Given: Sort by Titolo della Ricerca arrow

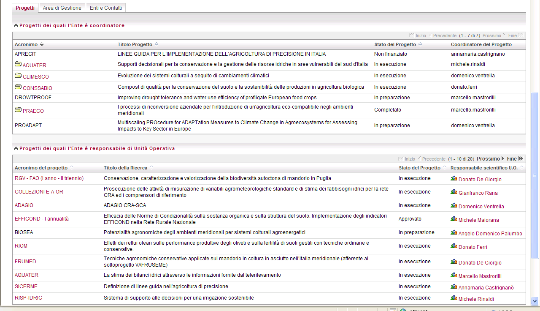Looking at the screenshot, I should (x=151, y=167).
